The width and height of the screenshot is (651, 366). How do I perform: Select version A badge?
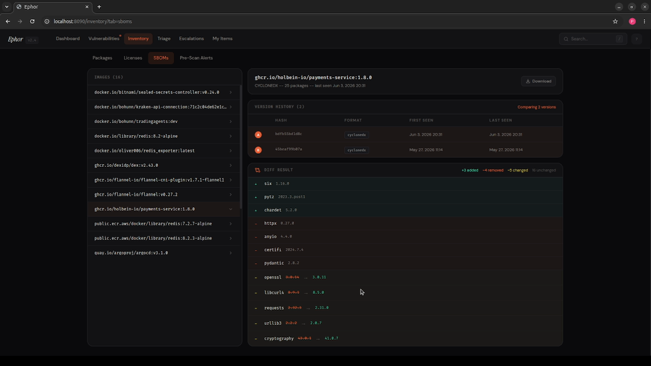pyautogui.click(x=258, y=135)
